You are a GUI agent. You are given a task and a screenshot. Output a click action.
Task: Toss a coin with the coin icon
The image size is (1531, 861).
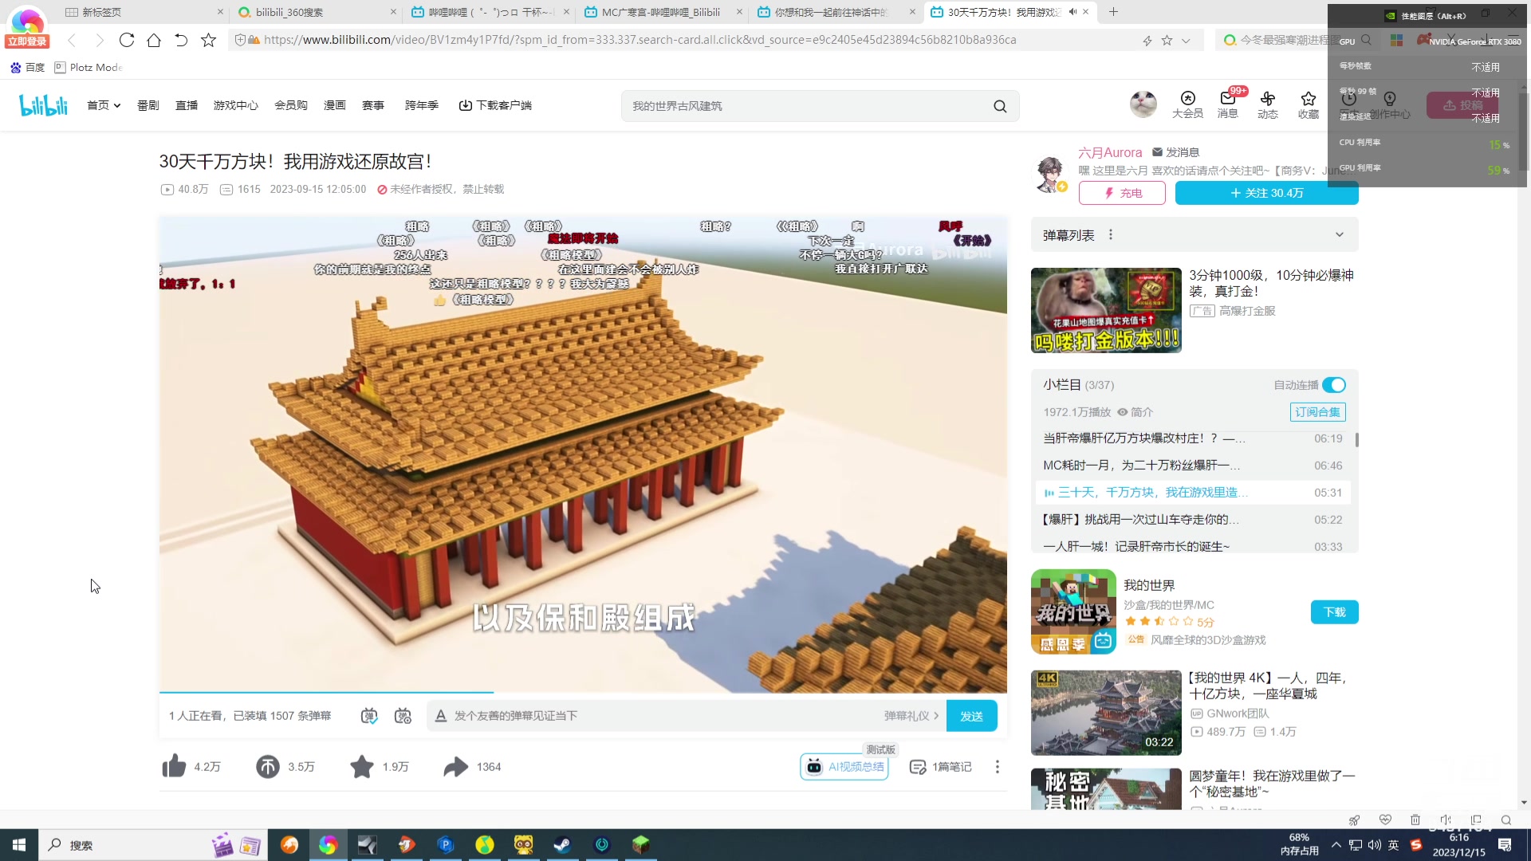pos(268,766)
